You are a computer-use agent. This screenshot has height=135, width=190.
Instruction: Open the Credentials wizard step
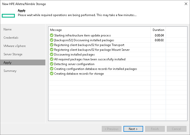(23, 38)
